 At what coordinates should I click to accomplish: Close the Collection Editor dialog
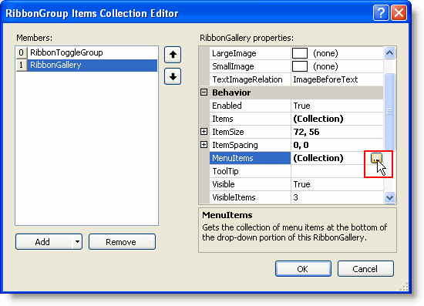(399, 12)
